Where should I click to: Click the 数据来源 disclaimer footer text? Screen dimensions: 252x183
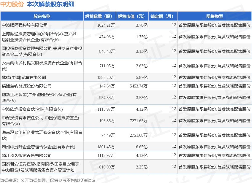pos(48,180)
